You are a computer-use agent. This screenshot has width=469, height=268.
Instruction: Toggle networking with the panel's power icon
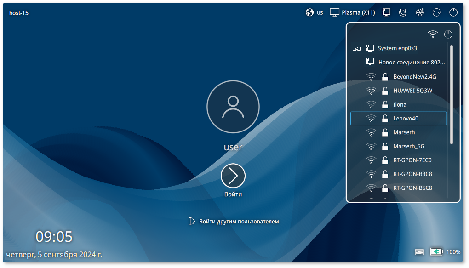[448, 34]
